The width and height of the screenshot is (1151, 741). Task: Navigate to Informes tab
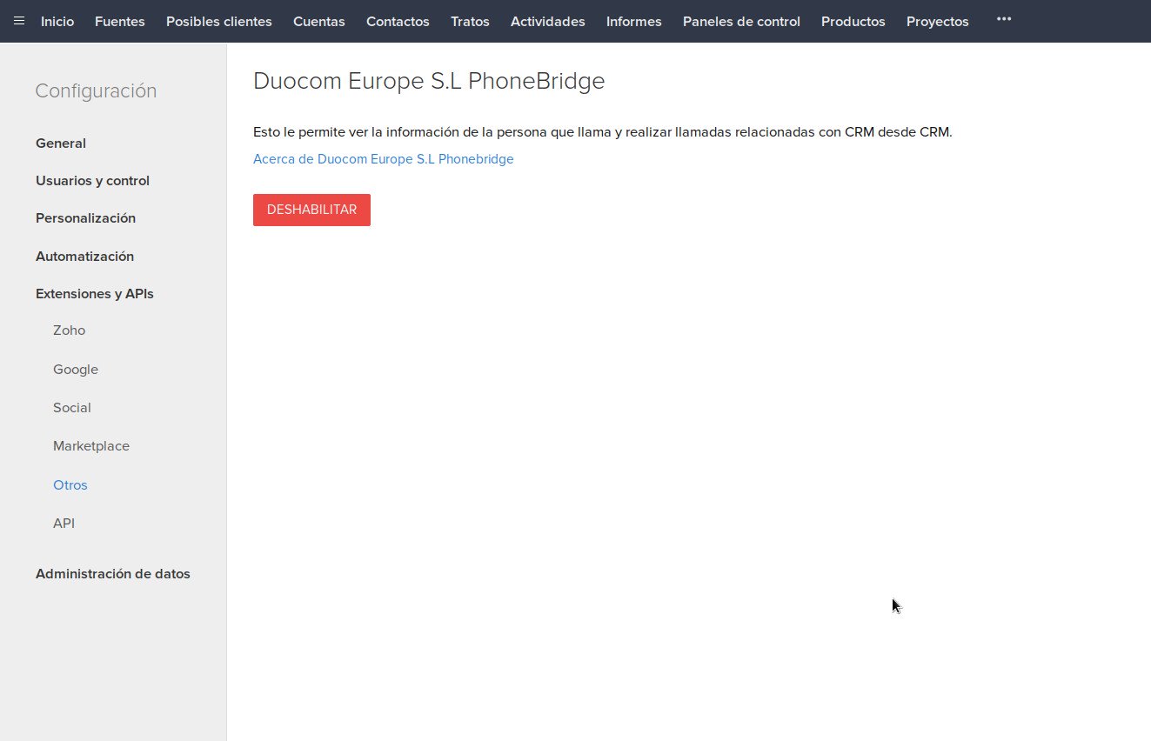coord(633,22)
